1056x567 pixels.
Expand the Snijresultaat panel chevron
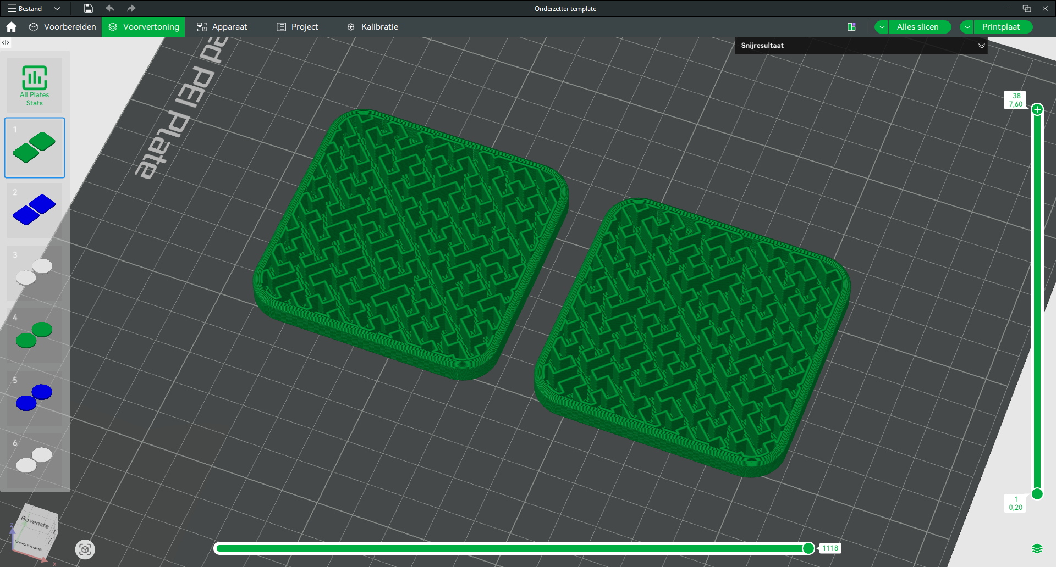(981, 46)
